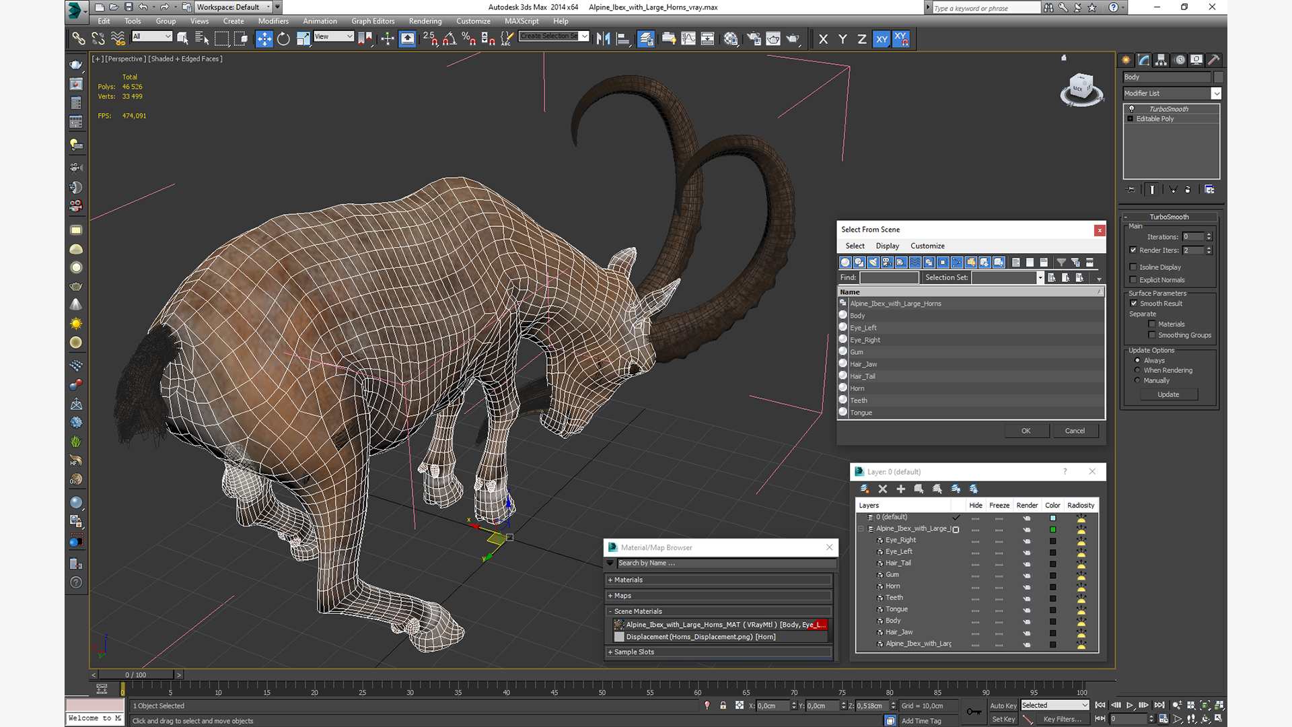Click the TurboSmooth Update button
This screenshot has width=1292, height=727.
click(x=1168, y=394)
